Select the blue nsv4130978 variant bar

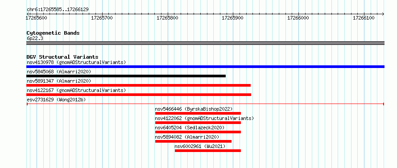(x=205, y=67)
